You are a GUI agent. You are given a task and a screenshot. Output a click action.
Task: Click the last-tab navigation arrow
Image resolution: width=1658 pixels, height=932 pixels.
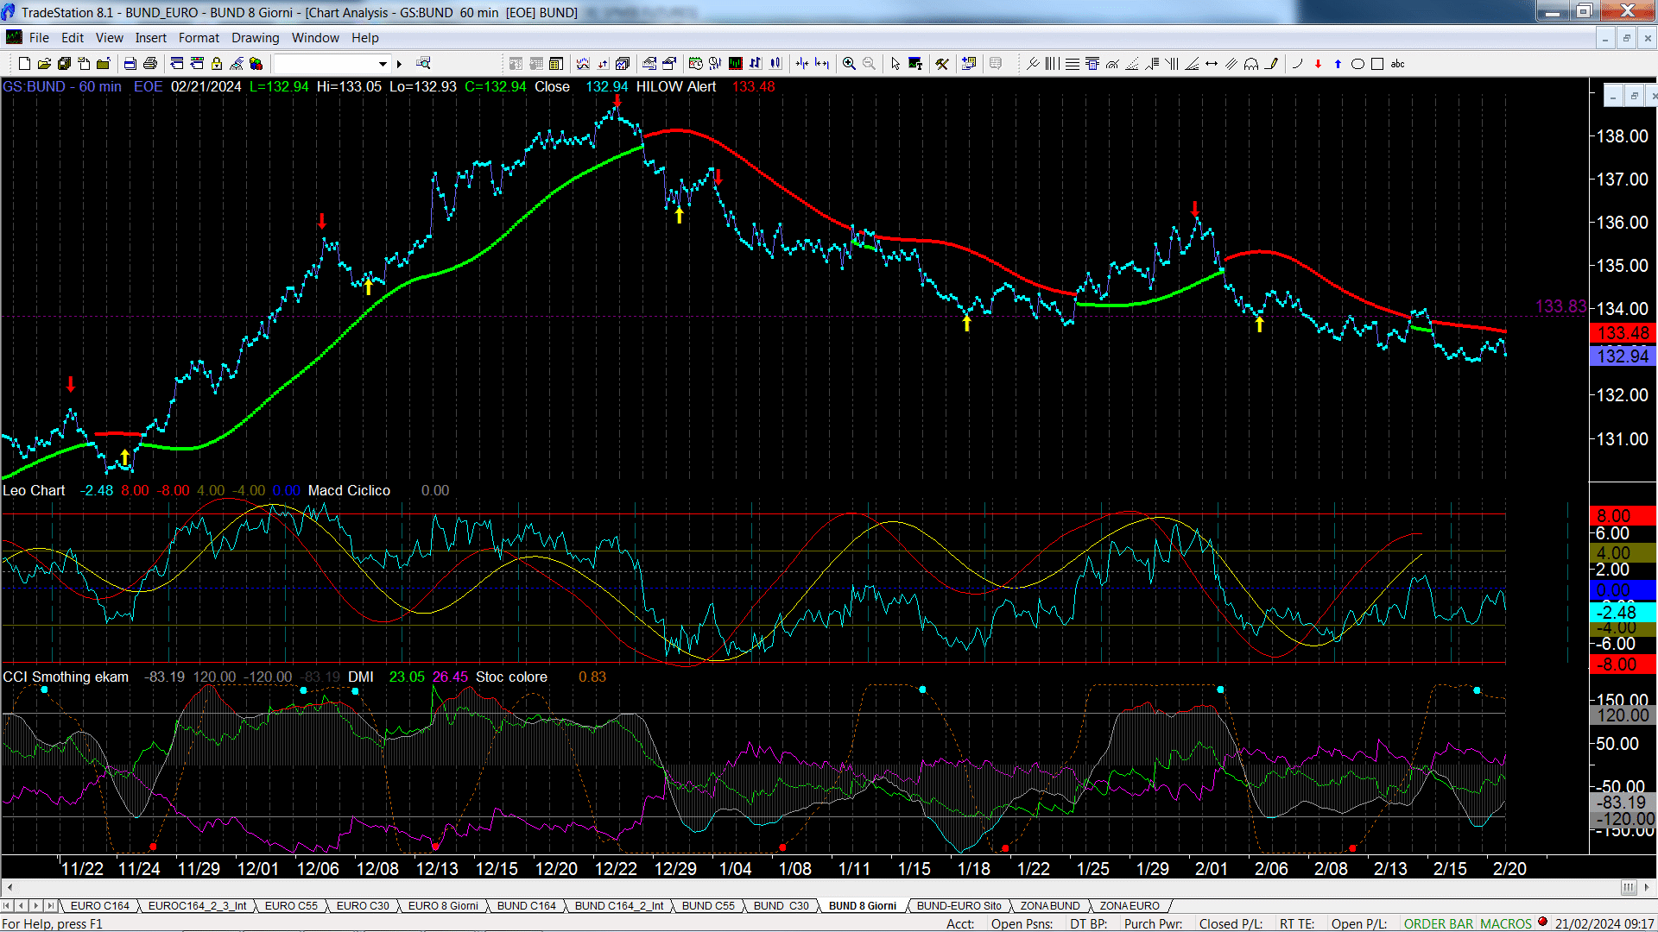click(x=50, y=906)
